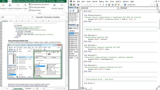Open the Tools menu in VBA editor
The height and width of the screenshot is (90, 160).
point(112,1)
